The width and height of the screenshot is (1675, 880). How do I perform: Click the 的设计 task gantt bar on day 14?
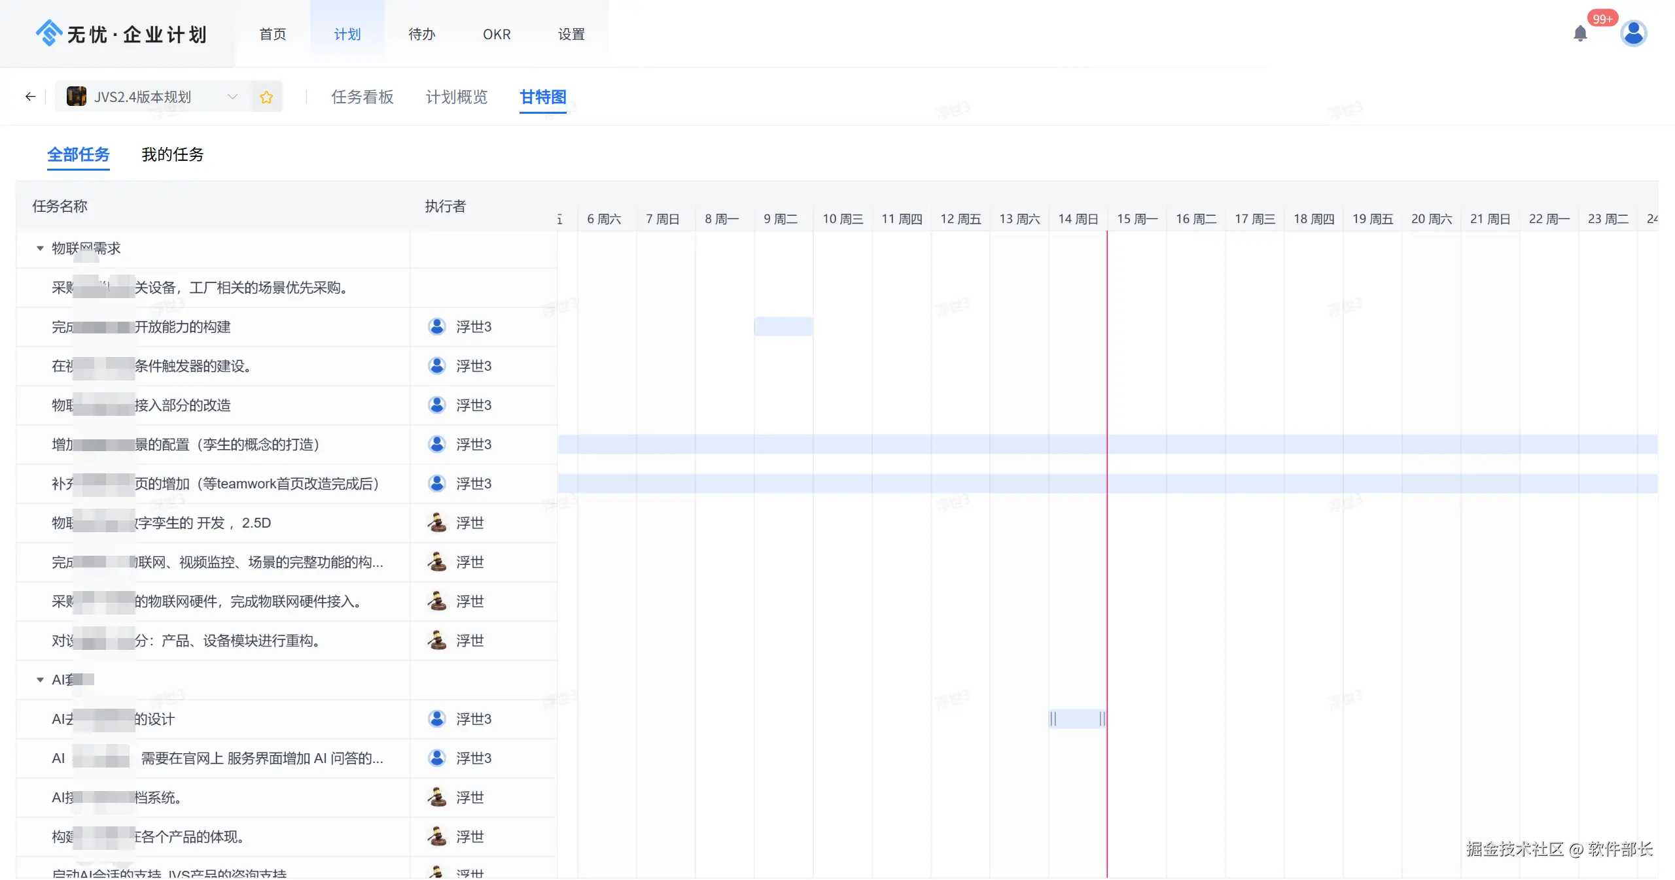[x=1077, y=719]
